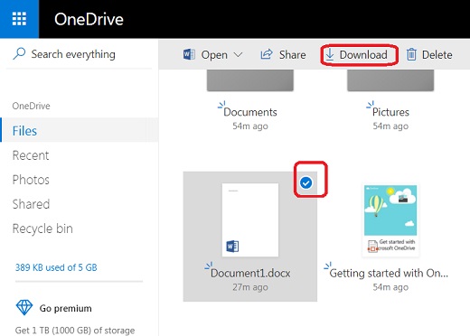
Task: Click the OneDrive header title
Action: (x=89, y=19)
